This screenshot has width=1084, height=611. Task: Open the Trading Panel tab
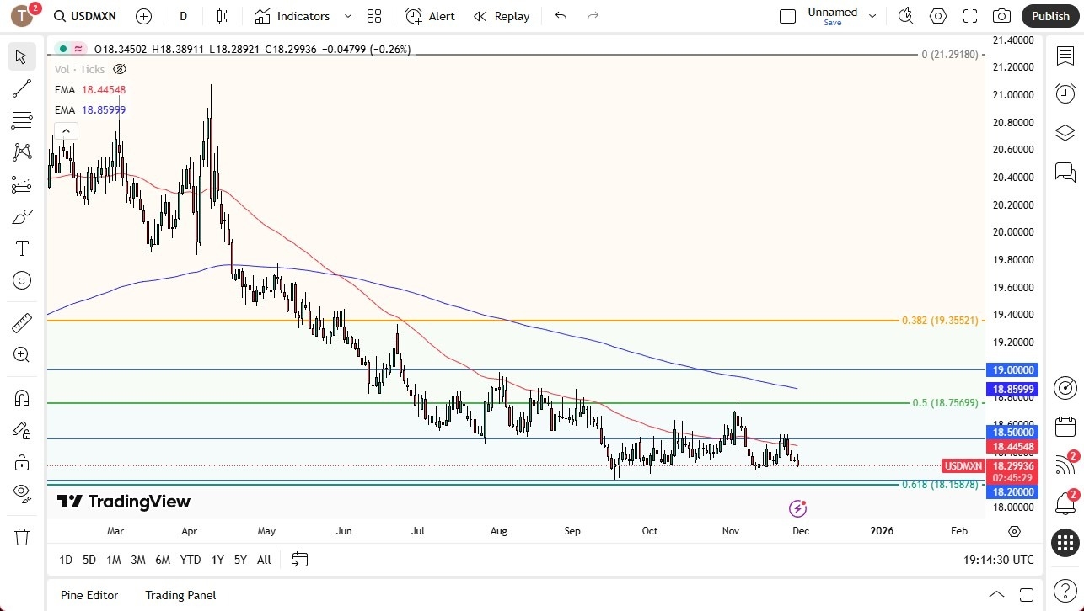pos(180,595)
